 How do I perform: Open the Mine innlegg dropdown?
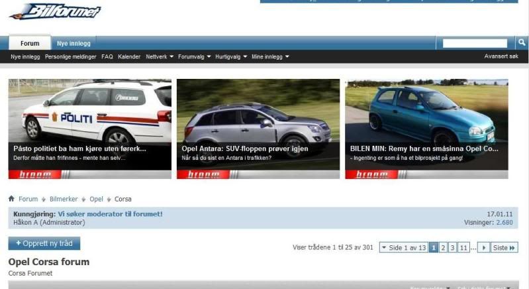click(270, 57)
